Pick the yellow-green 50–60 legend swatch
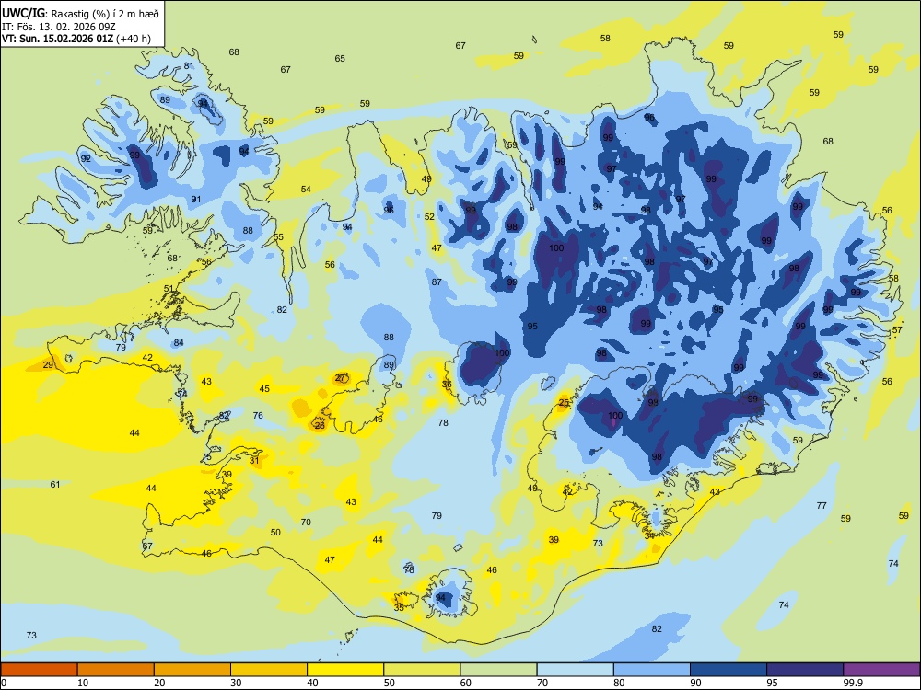 tap(422, 670)
